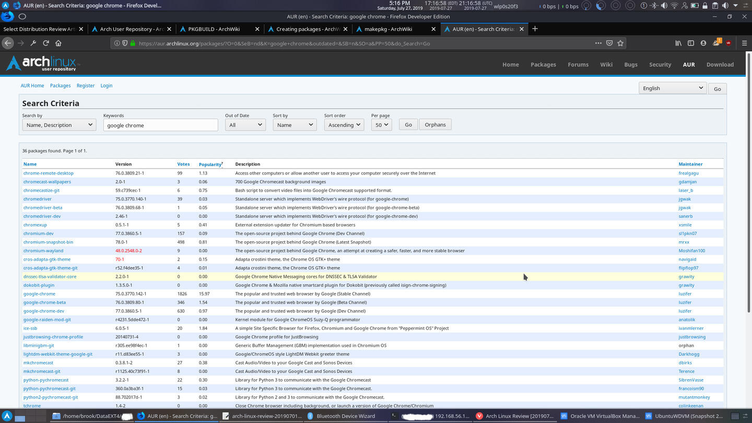
Task: Open Firefox Account icon
Action: 703,43
